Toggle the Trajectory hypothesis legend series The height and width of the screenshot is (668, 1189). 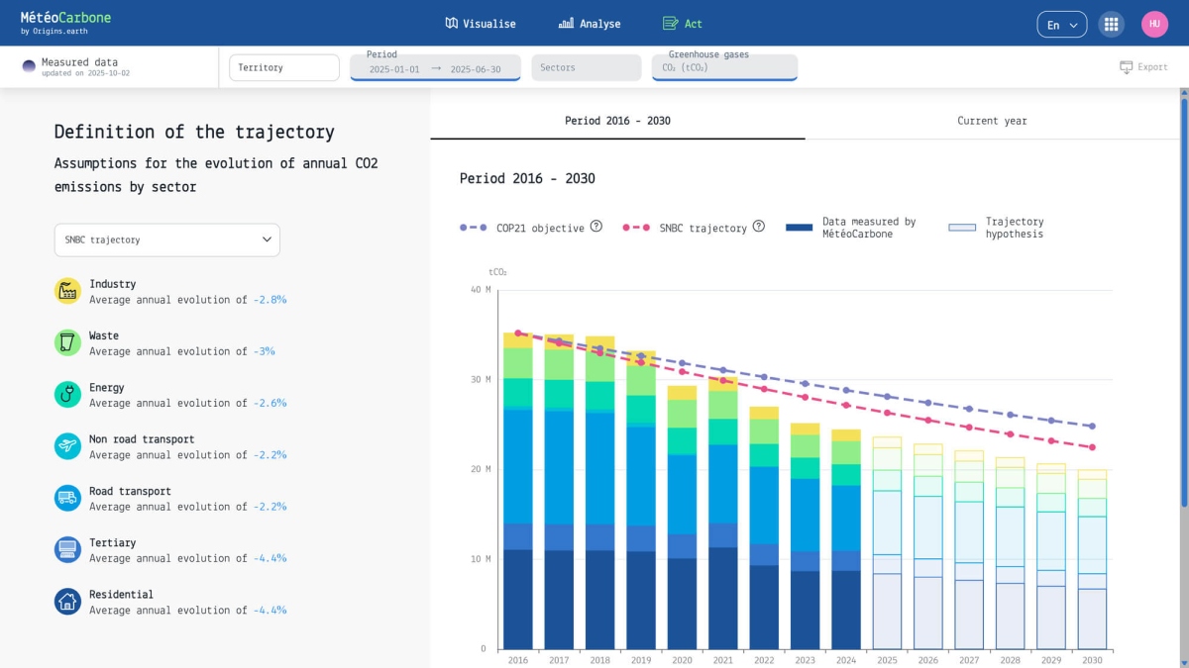tap(997, 228)
